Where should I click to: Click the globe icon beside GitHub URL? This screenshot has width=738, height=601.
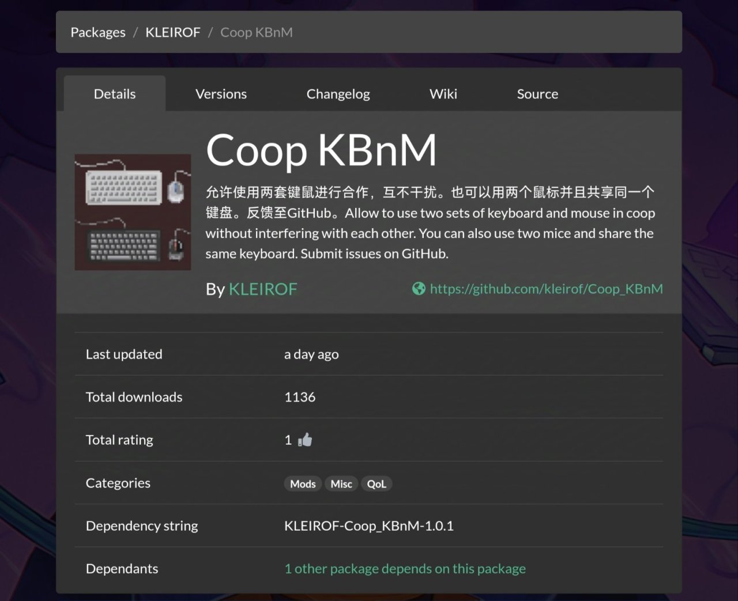(x=419, y=289)
